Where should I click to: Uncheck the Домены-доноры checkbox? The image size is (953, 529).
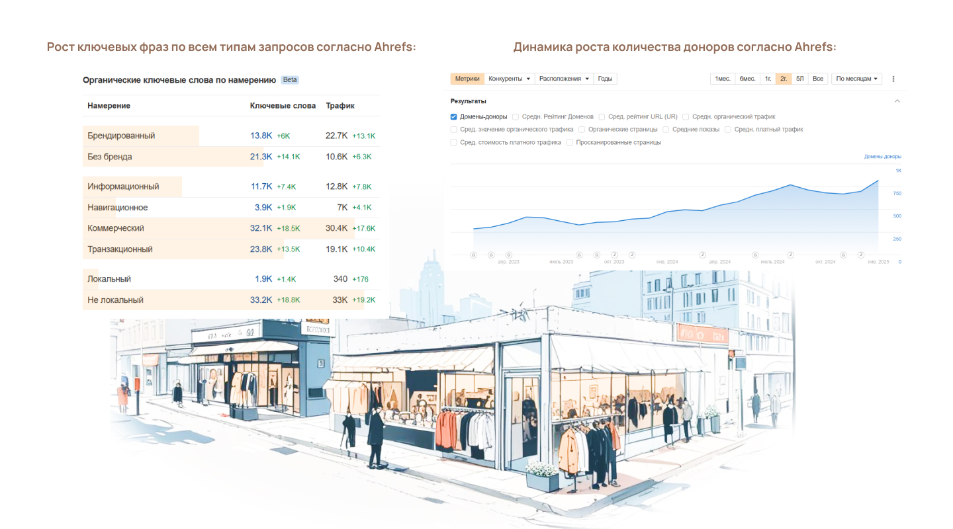(454, 117)
